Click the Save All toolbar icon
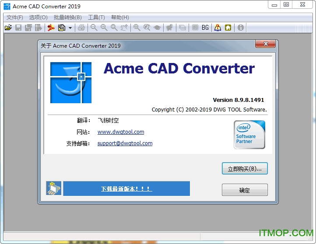 (28, 28)
